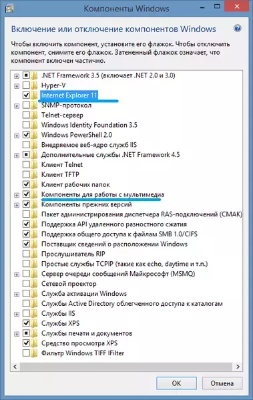Screen dimensions: 253x400
Task: Check Фильтр Windows TIFF IFilter box
Action: [26, 353]
